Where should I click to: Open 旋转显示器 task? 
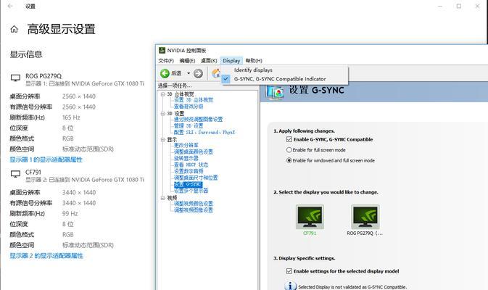tap(186, 158)
